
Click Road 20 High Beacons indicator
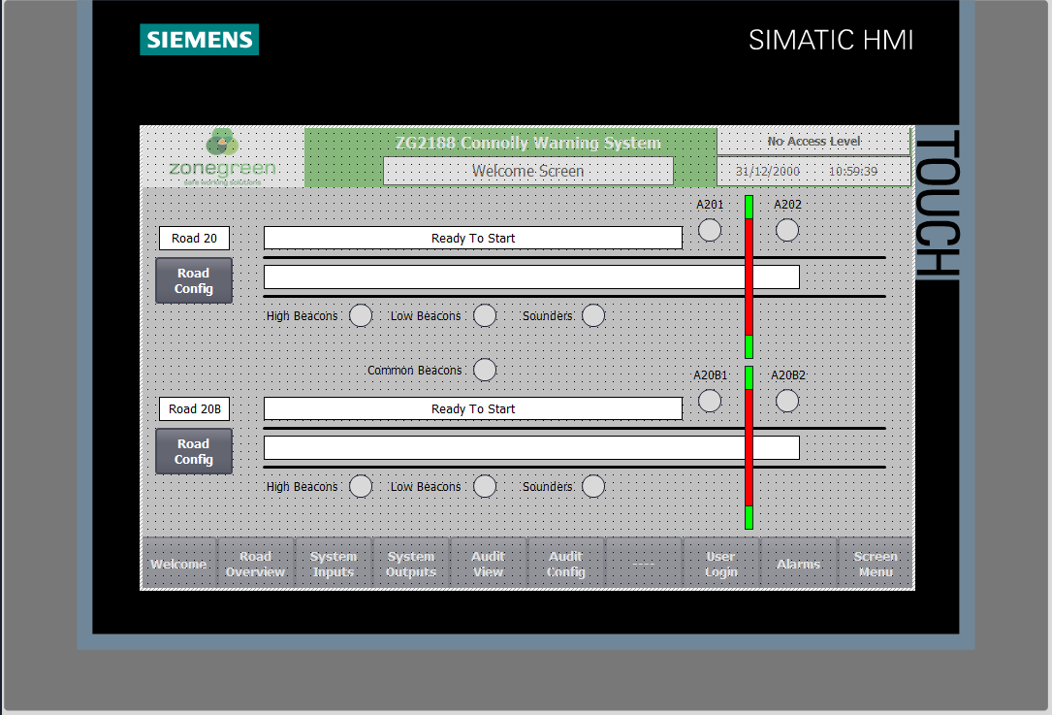coord(361,315)
